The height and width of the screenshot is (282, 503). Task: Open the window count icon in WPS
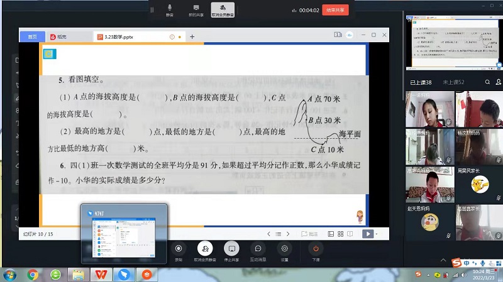pos(338,35)
